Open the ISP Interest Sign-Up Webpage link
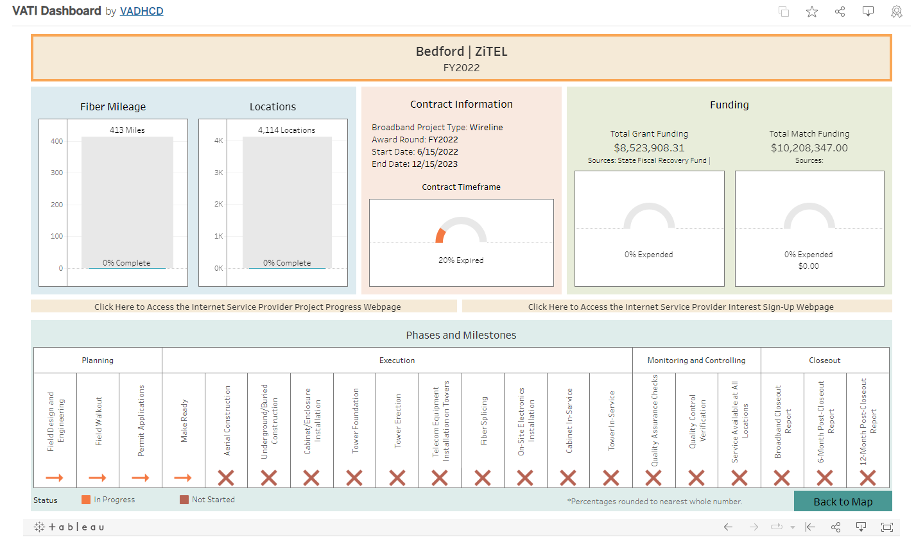 pyautogui.click(x=680, y=307)
